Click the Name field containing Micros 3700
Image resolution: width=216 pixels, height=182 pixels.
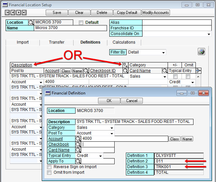point(70,28)
